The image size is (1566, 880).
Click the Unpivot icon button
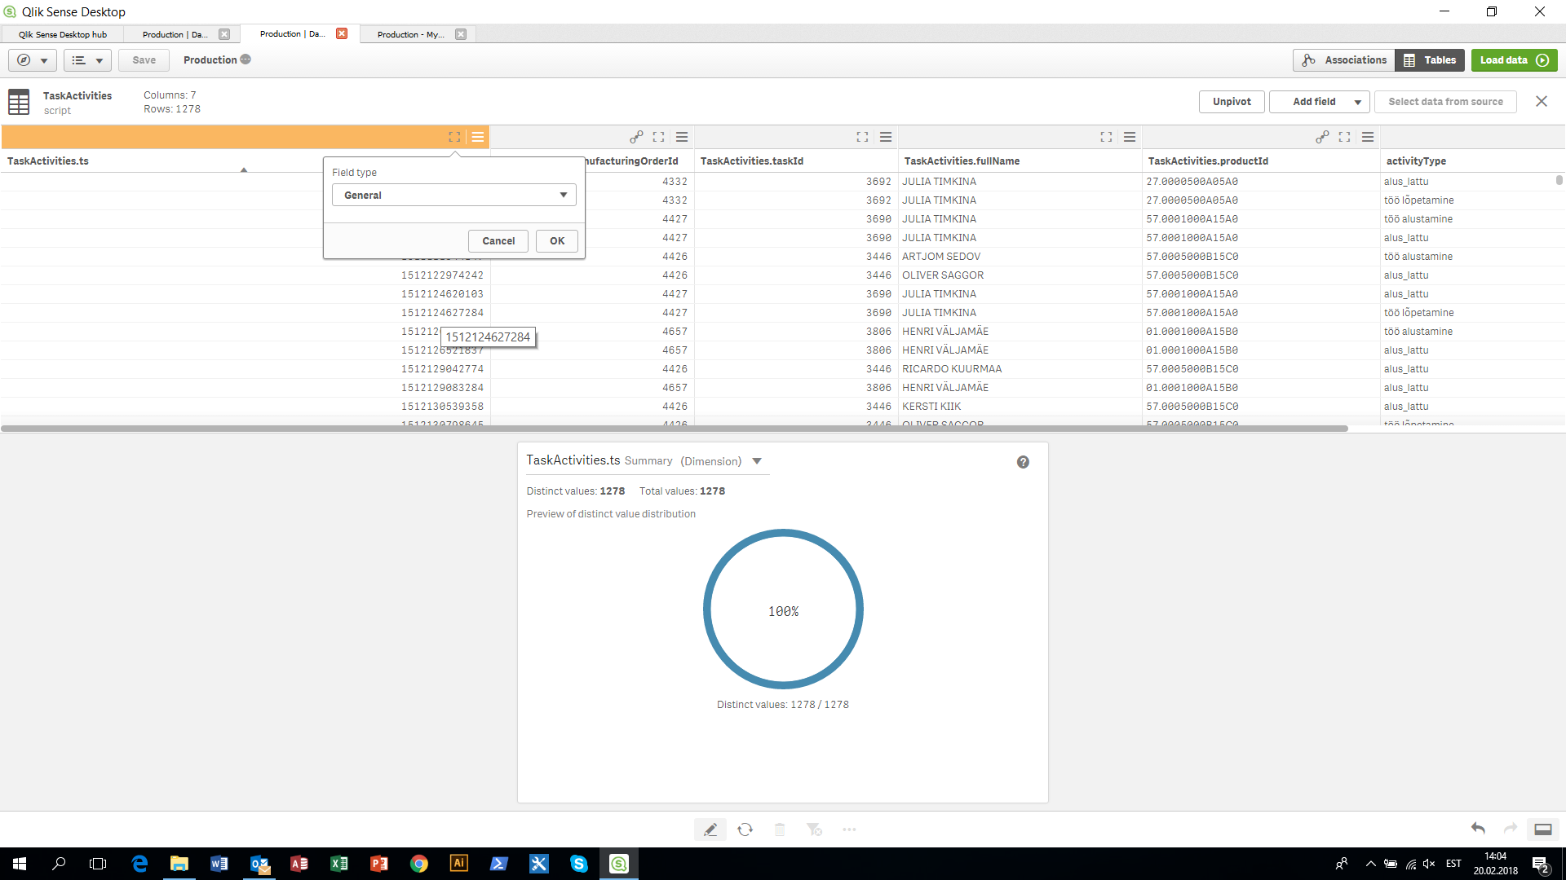click(1232, 101)
